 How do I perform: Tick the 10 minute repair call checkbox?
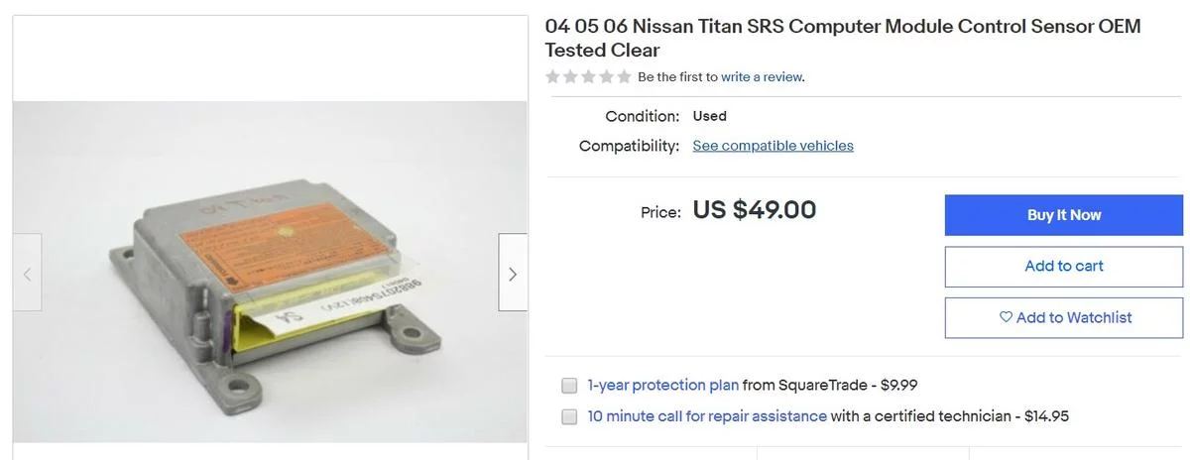click(x=569, y=417)
